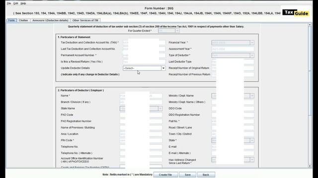318x178 pixels.
Task: Click 'Receipt Number of Original Return' label
Action: click(x=189, y=68)
